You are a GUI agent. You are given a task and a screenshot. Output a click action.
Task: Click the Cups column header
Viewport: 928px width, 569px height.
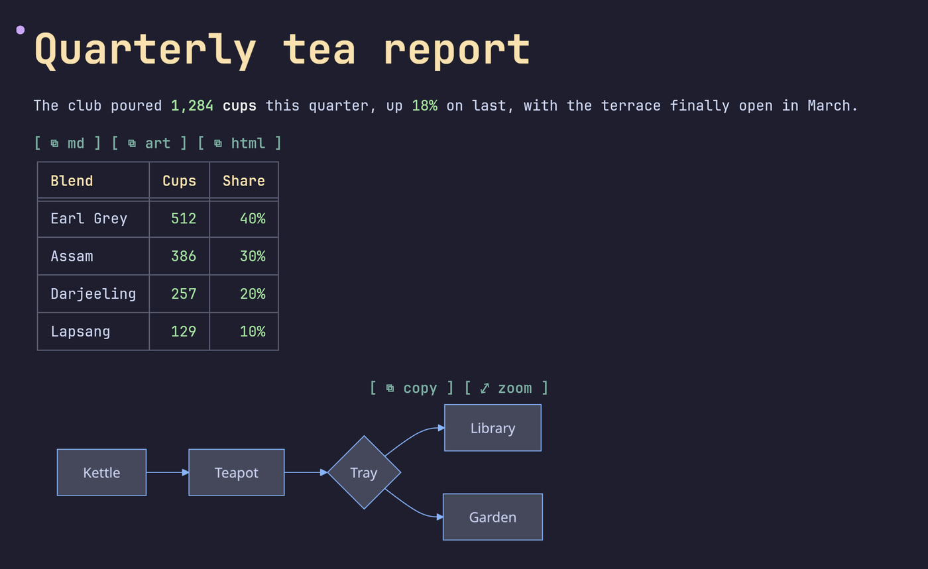pos(179,180)
